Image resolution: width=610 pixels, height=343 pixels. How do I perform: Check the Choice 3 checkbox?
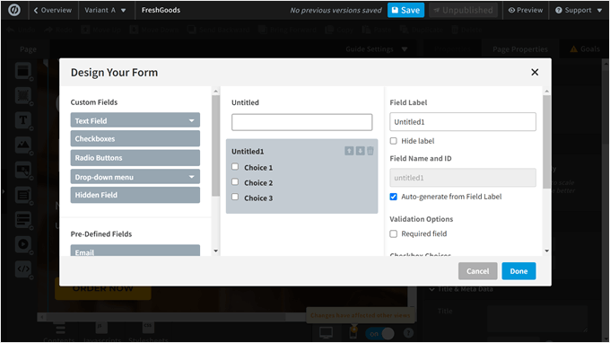[235, 197]
